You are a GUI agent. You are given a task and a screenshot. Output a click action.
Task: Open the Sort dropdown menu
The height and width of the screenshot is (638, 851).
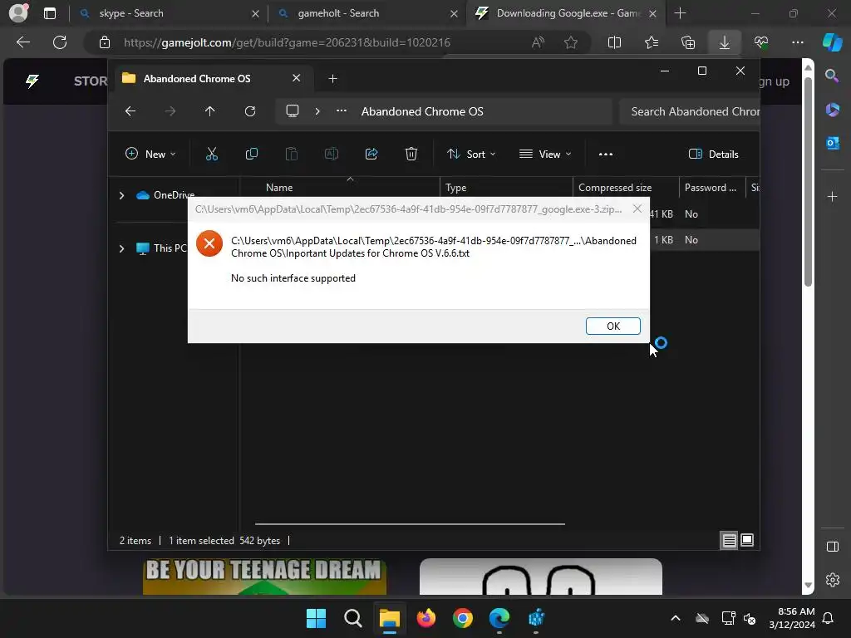pos(470,154)
